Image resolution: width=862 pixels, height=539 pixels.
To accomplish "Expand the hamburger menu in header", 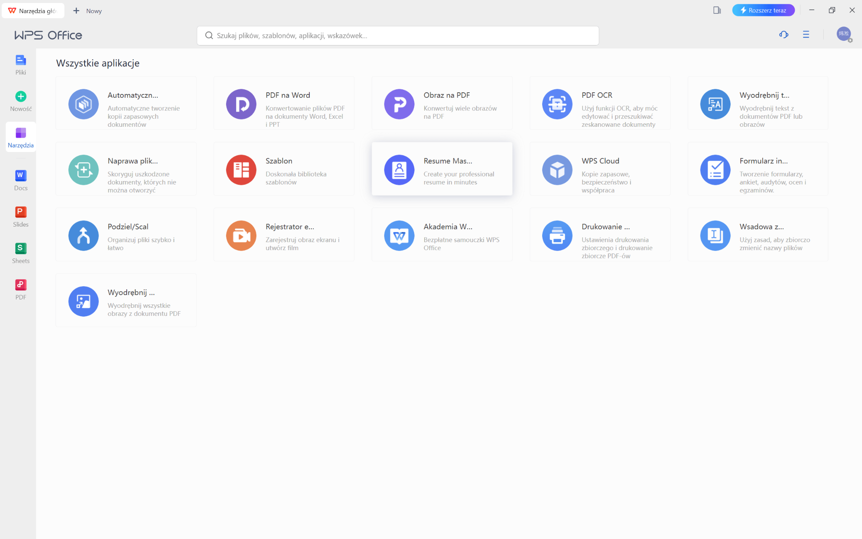I will coord(806,35).
